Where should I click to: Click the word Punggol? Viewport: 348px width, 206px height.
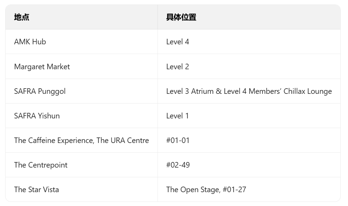coord(52,91)
